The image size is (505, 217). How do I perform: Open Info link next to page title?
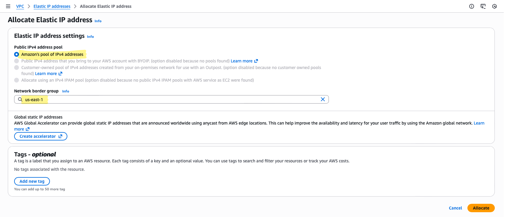click(x=98, y=21)
